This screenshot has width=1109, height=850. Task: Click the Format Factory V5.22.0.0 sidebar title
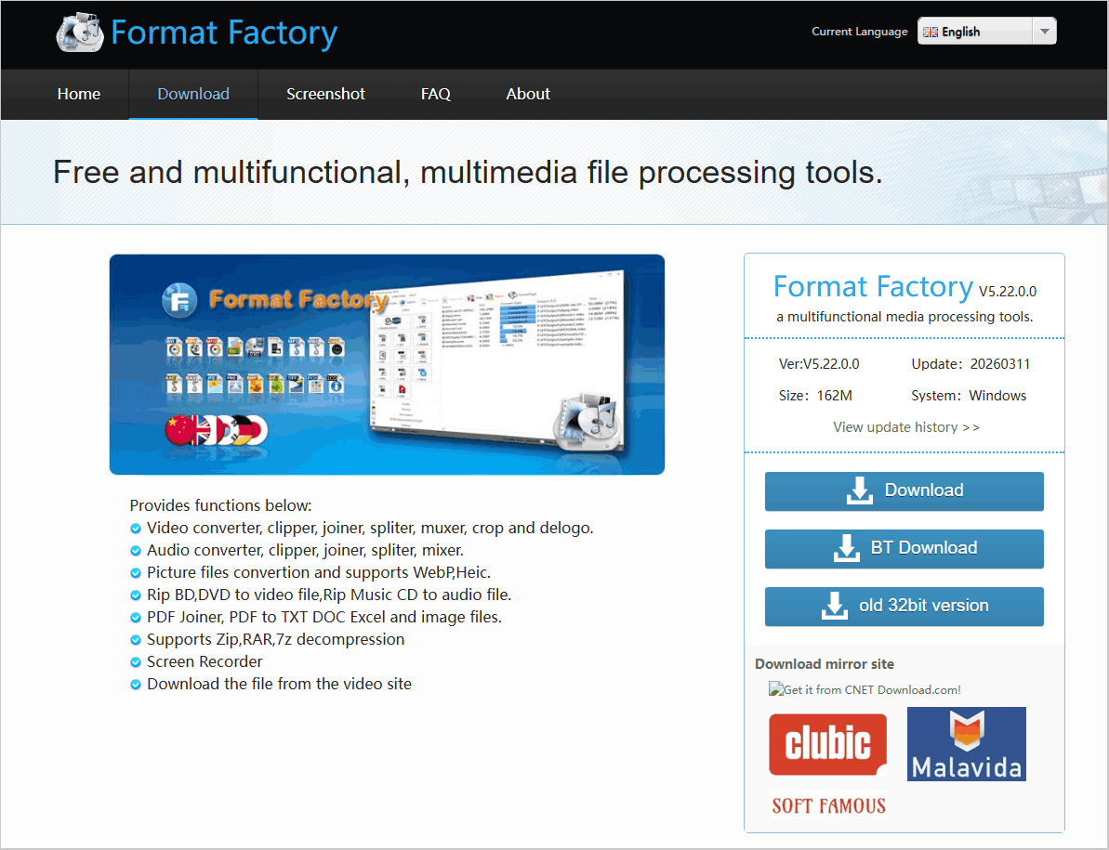(904, 287)
